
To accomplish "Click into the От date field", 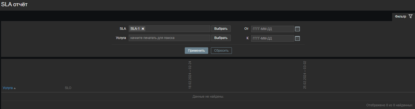I will pos(272,29).
